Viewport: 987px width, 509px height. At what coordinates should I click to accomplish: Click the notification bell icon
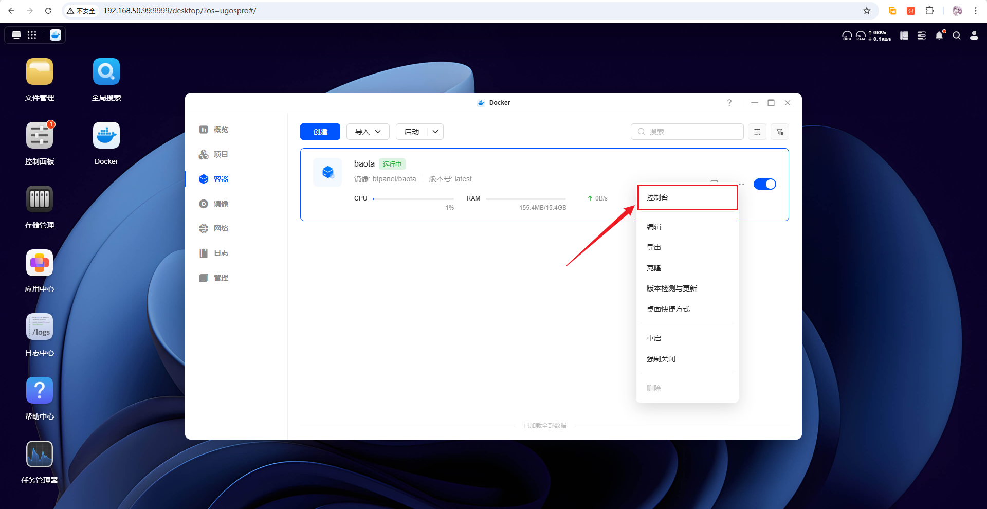pyautogui.click(x=939, y=35)
